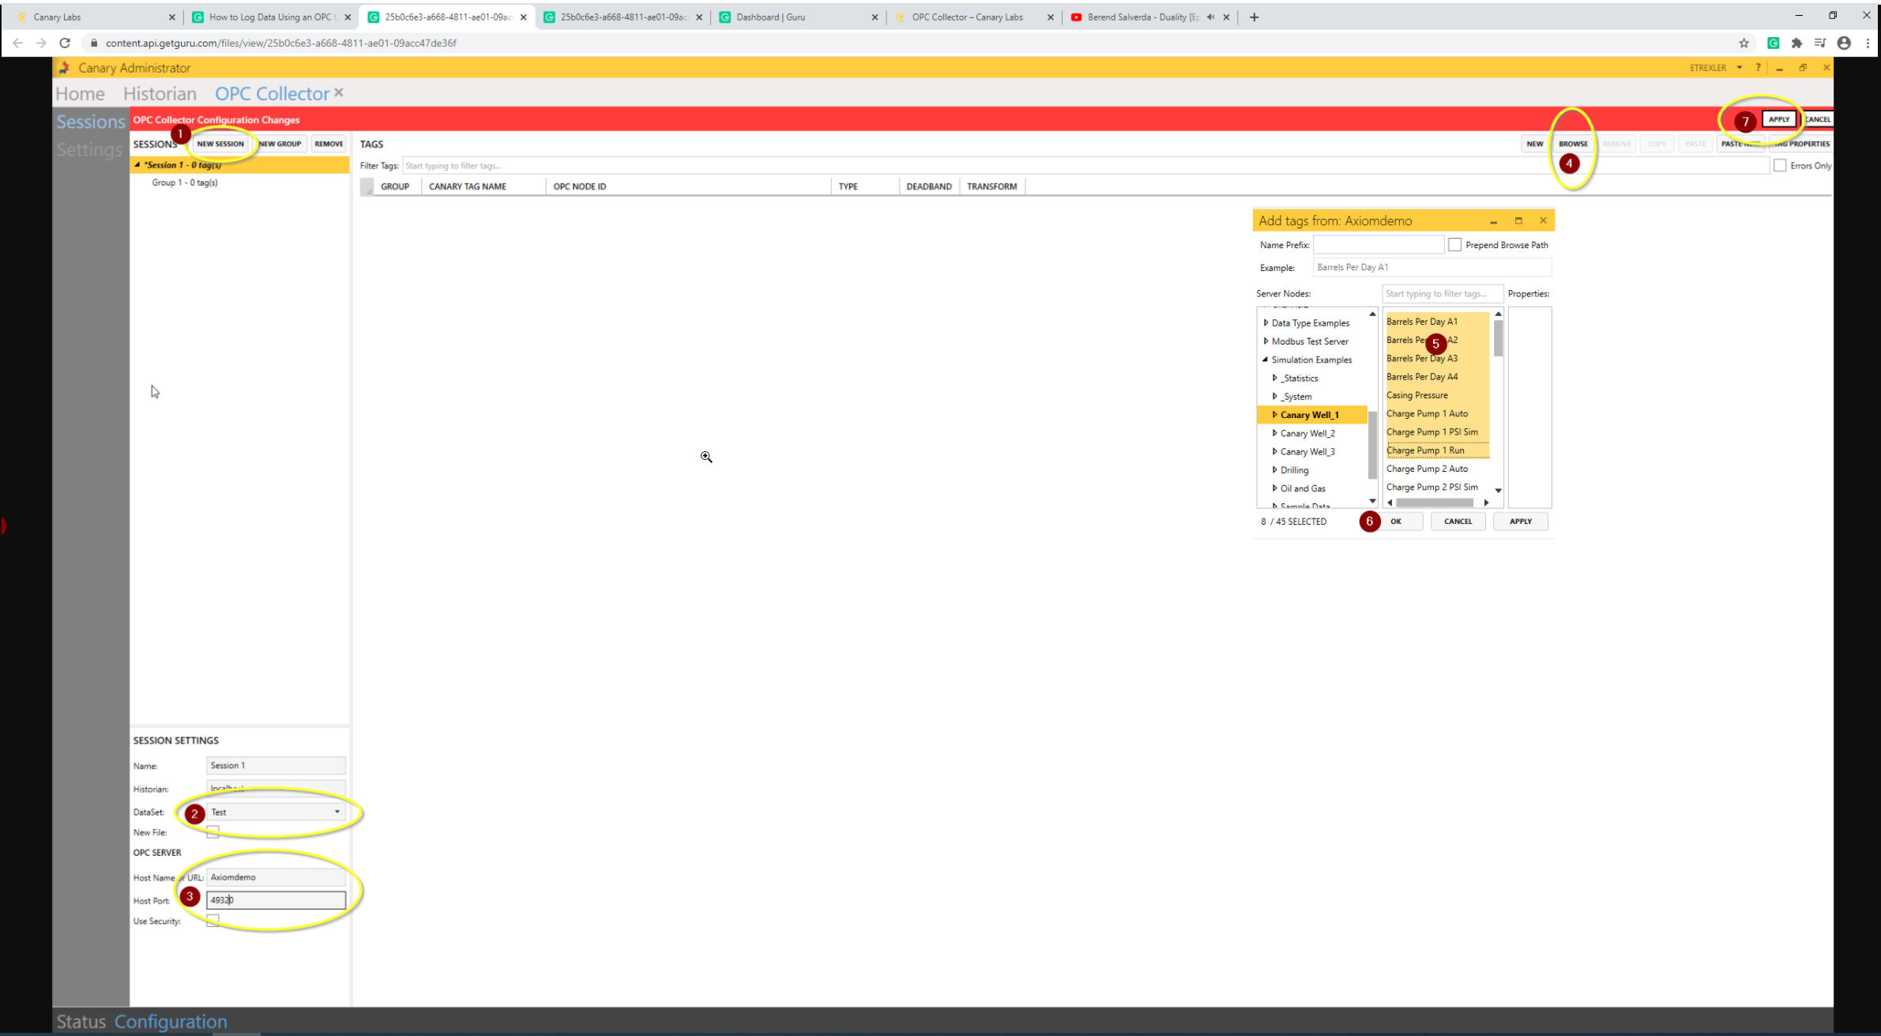Click the tag list horizontal scrollbar thumb
Image resolution: width=1881 pixels, height=1036 pixels.
[x=1434, y=503]
